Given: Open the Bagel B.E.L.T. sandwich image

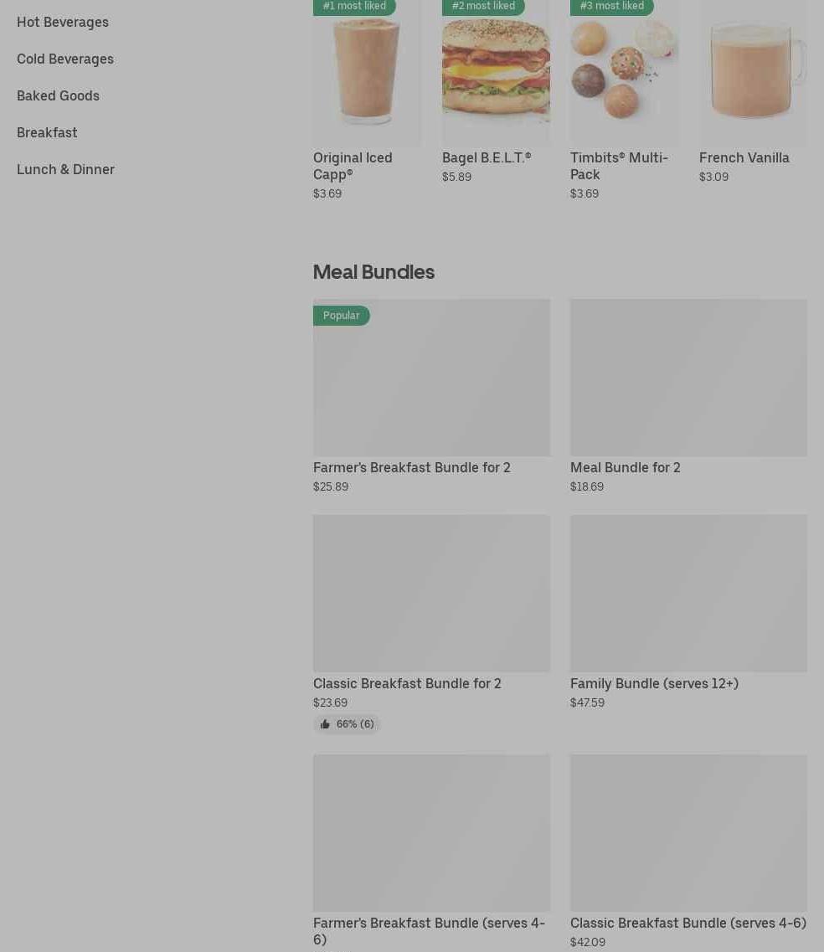Looking at the screenshot, I should click(x=496, y=73).
